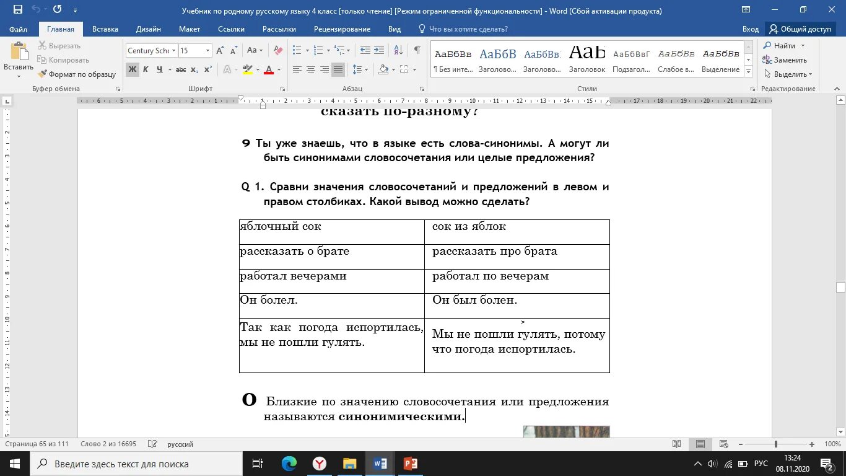Expand the styles gallery more arrow
The image size is (846, 476).
tap(749, 72)
